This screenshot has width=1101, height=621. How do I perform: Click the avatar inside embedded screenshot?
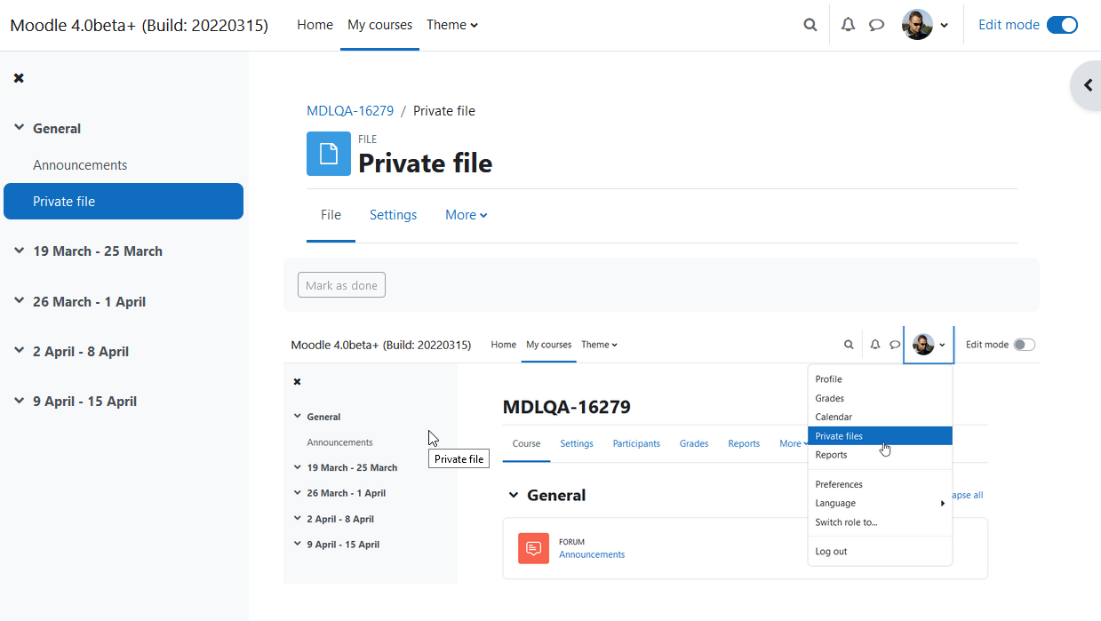point(923,345)
